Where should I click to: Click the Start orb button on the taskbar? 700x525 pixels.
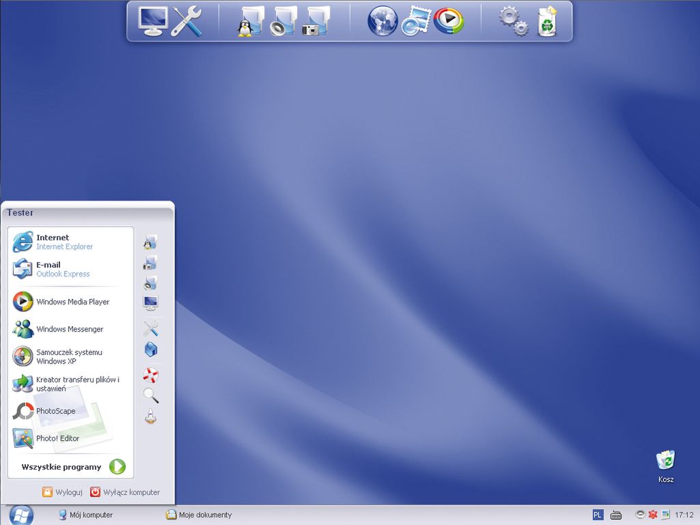[21, 515]
